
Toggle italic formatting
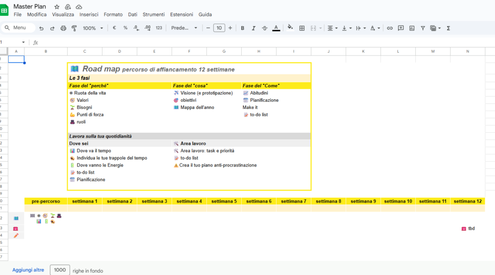(x=254, y=28)
